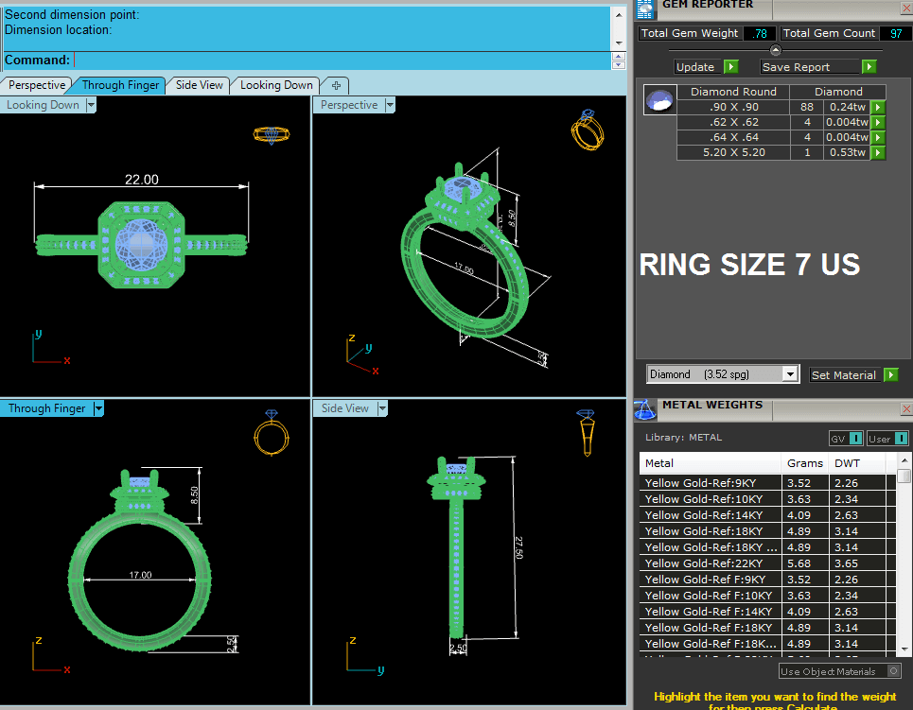Click green arrow beside Save Report
The width and height of the screenshot is (913, 710).
tap(869, 67)
